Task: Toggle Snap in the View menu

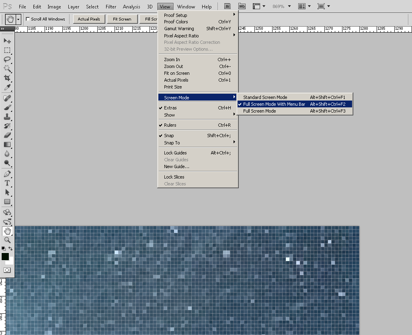Action: pos(198,136)
